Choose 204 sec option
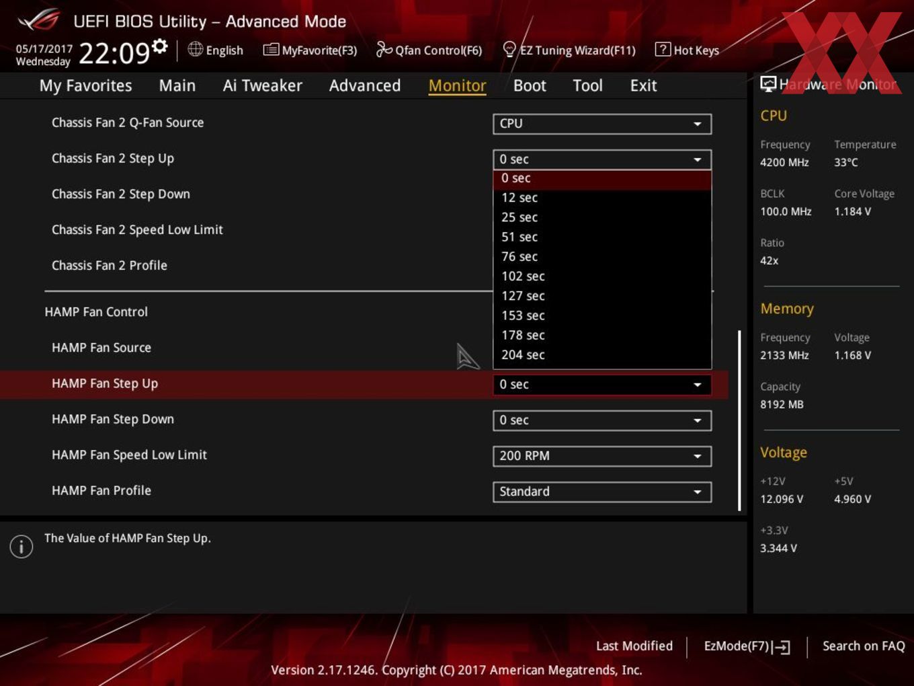The width and height of the screenshot is (914, 686). pos(602,354)
